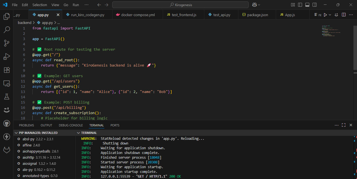Open the Copilot chat icon in title bar
Screen dimensions: 357x179
click(254, 5)
